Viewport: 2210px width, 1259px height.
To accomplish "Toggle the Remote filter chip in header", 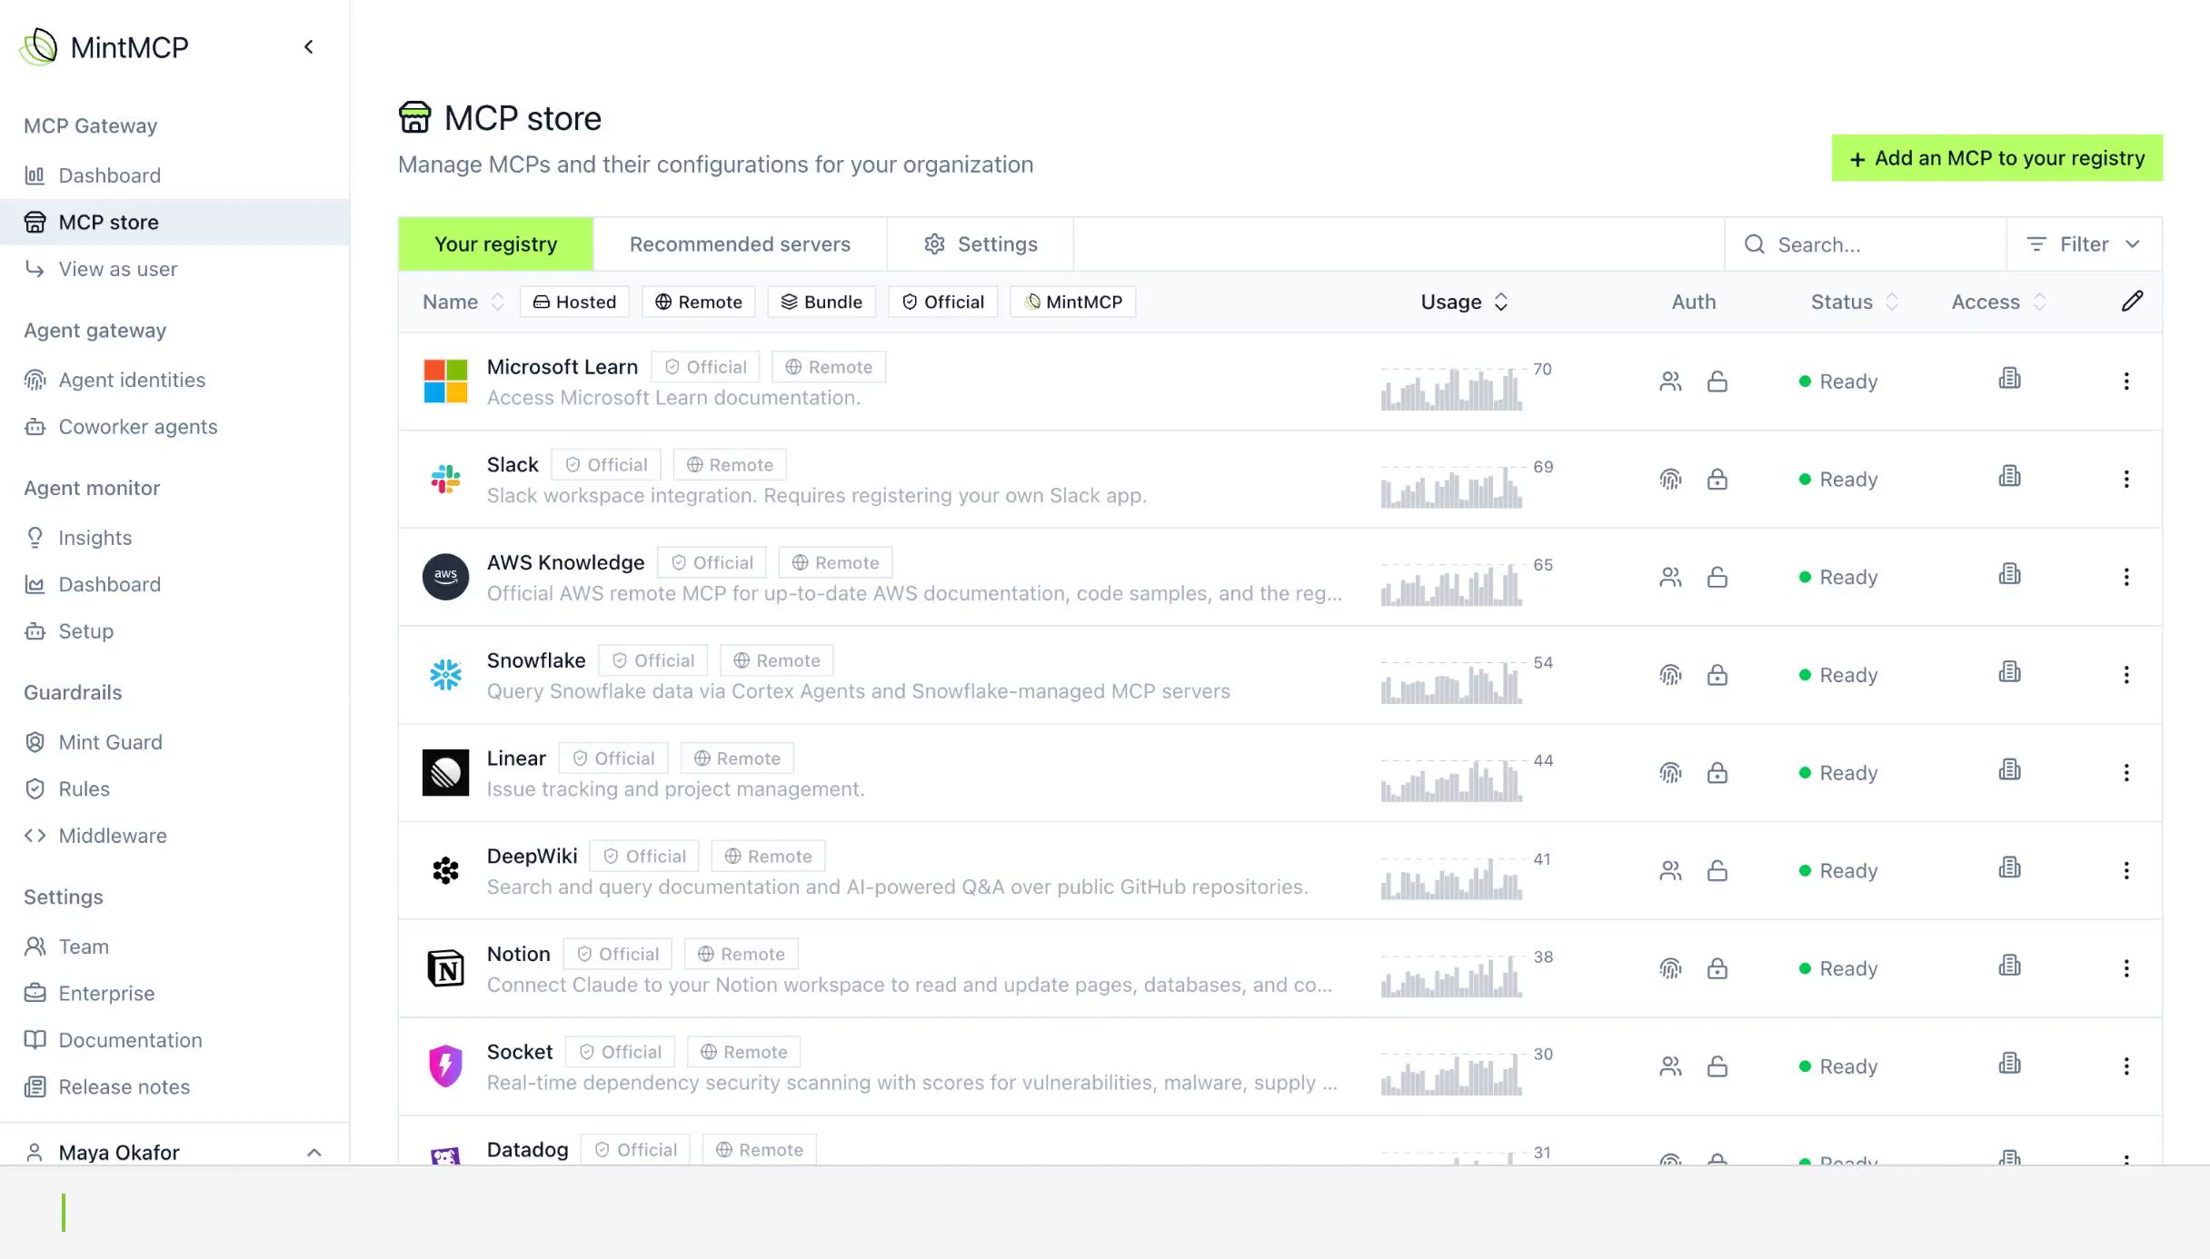I will click(x=698, y=302).
